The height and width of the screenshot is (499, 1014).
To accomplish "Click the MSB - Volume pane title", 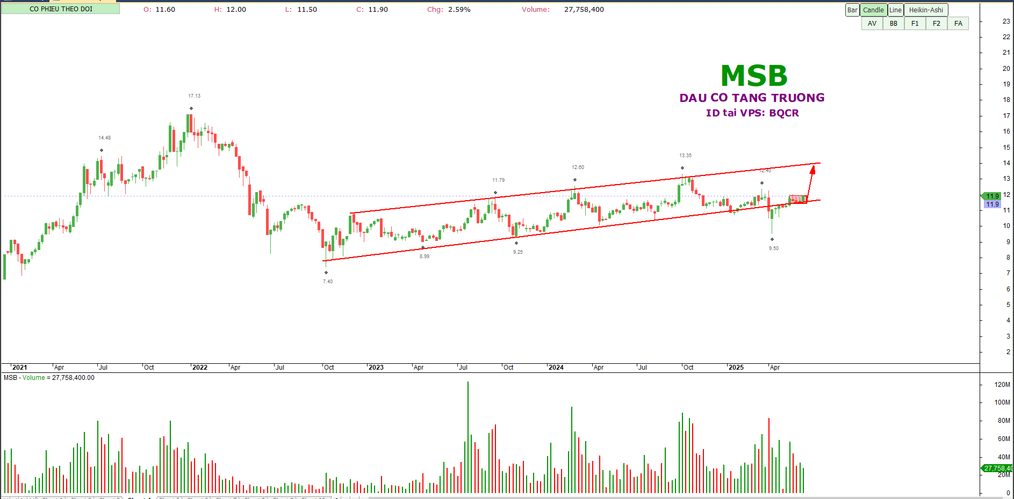I will pyautogui.click(x=49, y=378).
